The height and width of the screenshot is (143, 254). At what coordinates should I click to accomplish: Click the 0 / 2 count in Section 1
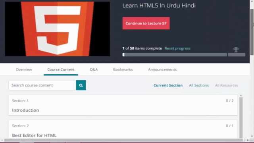point(230,100)
